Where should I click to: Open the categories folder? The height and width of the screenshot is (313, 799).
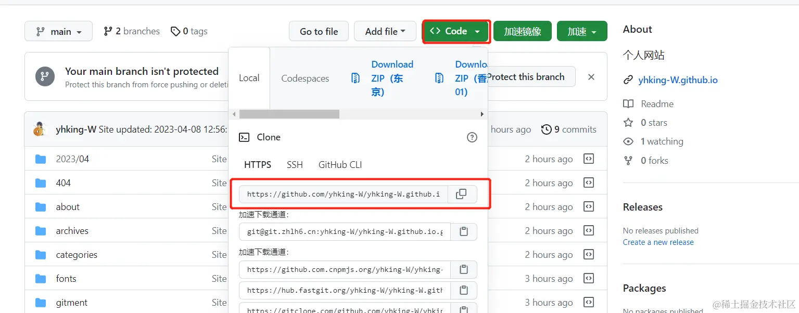pos(77,255)
